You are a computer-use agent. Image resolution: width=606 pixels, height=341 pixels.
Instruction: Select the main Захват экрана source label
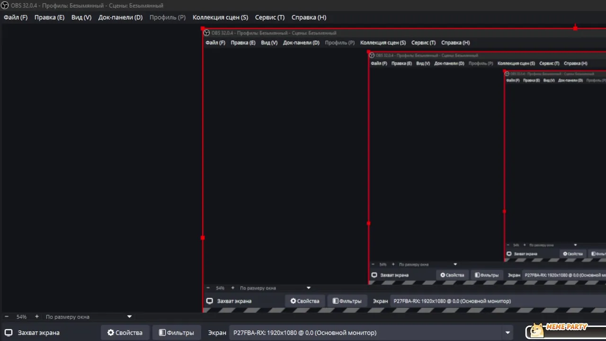coord(39,333)
